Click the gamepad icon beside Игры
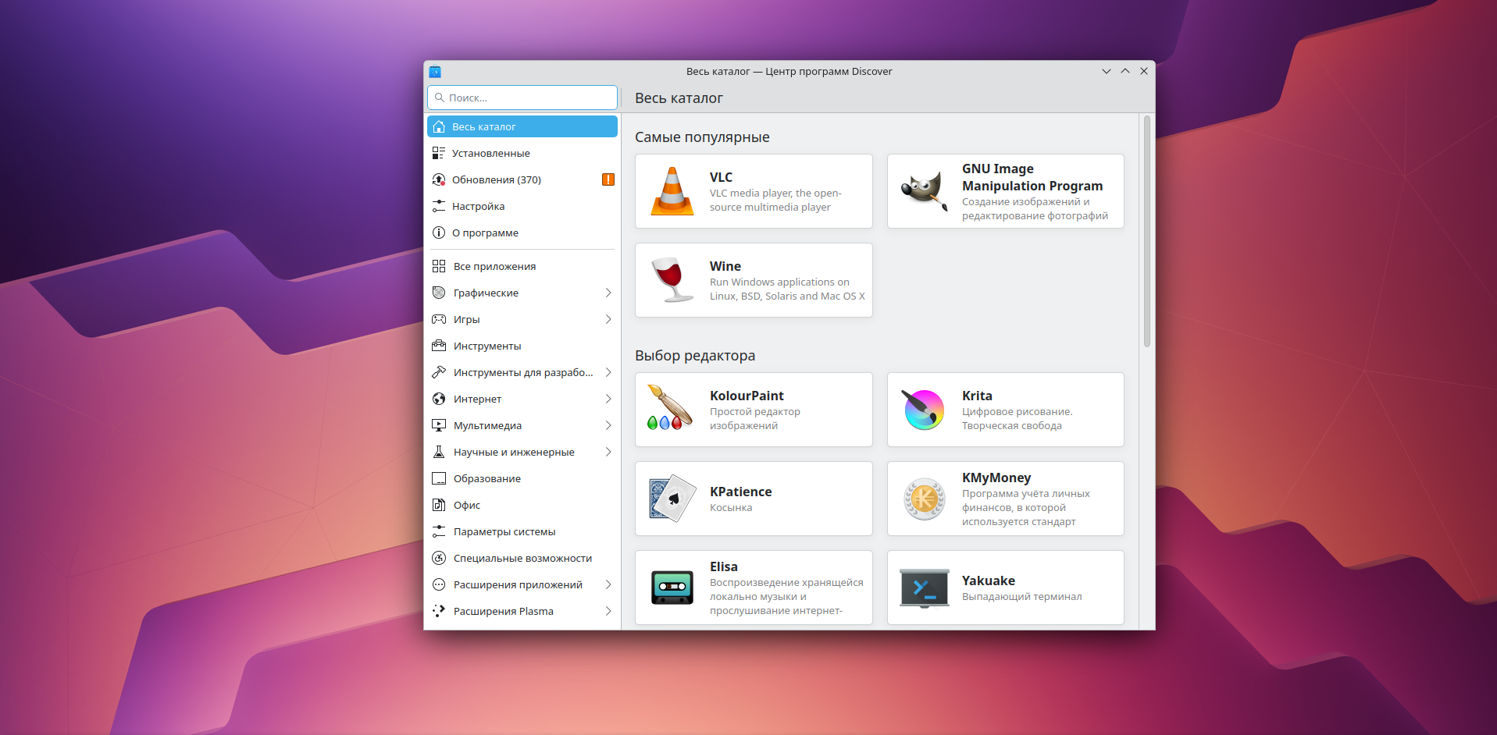 [439, 319]
